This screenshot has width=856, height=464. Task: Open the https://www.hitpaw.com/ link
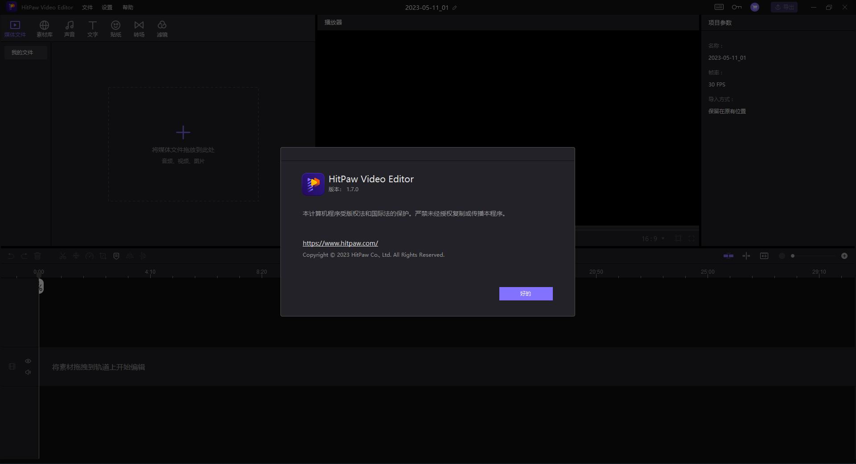(340, 243)
